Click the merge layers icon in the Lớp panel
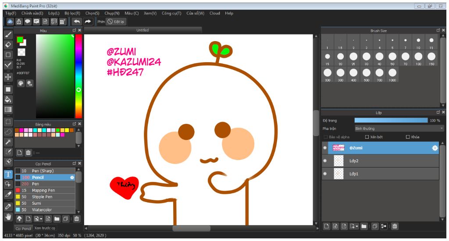Viewport: 449px width, 241px height. [x=384, y=227]
